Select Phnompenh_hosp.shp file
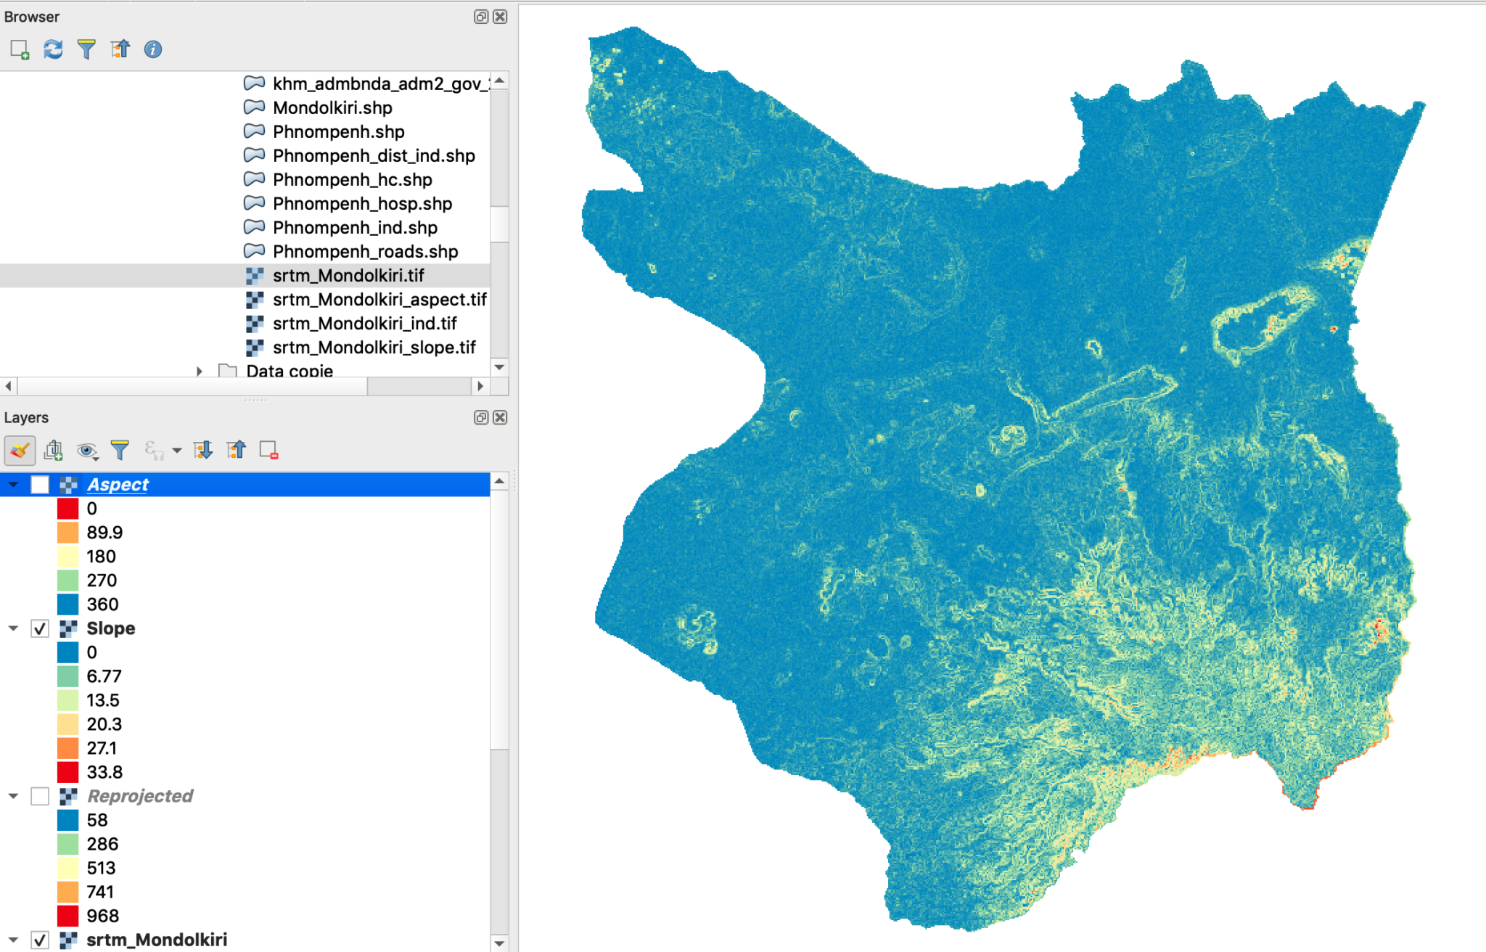Viewport: 1486px width, 952px height. [362, 204]
